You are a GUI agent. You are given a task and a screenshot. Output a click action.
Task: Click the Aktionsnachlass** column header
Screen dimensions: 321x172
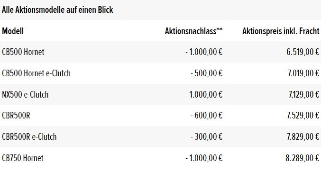click(193, 31)
